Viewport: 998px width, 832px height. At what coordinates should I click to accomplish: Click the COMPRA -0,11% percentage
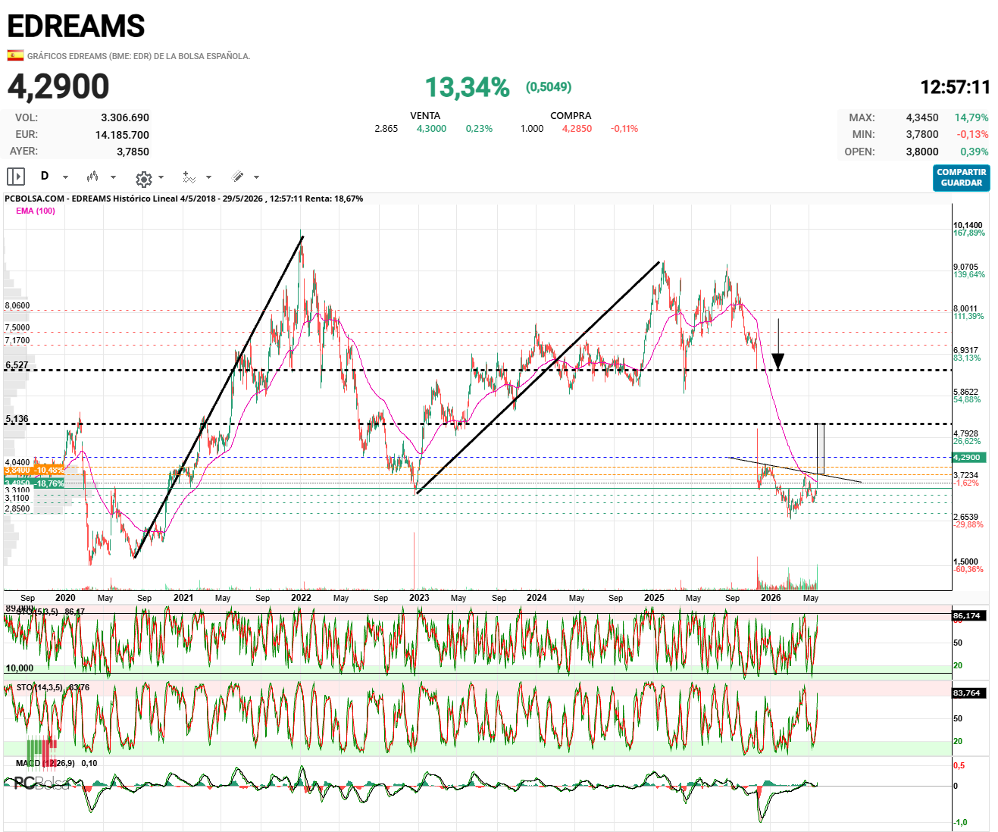click(x=624, y=129)
